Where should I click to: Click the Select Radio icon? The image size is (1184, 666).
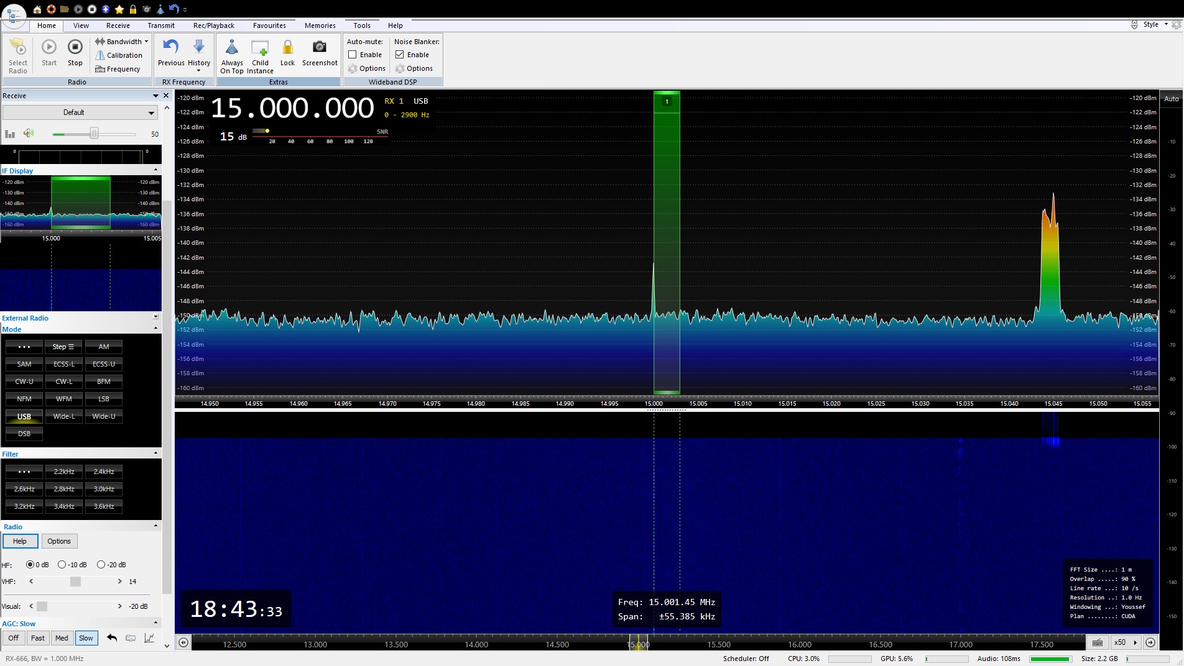click(18, 48)
